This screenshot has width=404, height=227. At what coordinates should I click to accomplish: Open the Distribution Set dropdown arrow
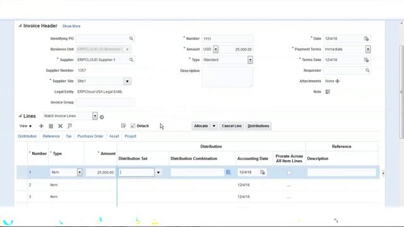[x=158, y=172]
